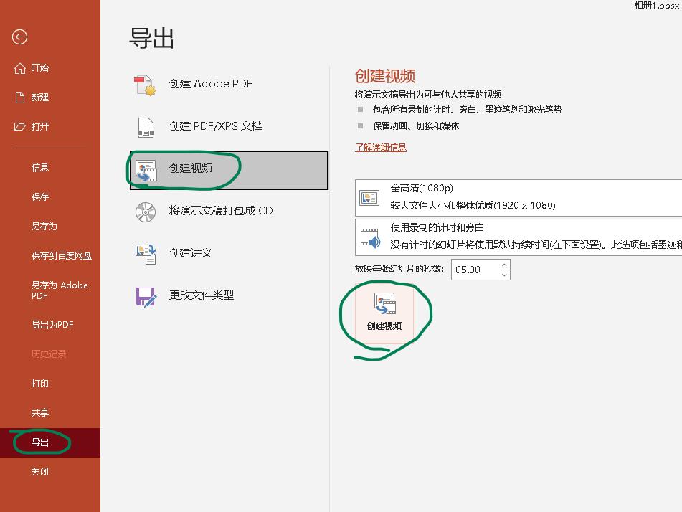Screen dimensions: 682x512
Task: Open the 全高清(1080p) quality dropdown
Action: pos(502,198)
